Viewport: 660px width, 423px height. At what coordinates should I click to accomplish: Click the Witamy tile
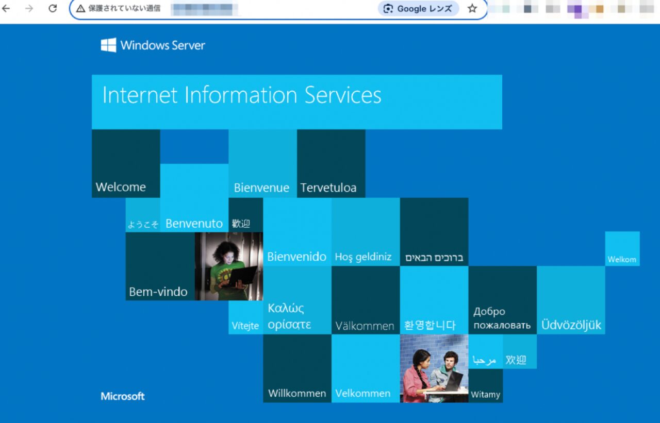[486, 386]
